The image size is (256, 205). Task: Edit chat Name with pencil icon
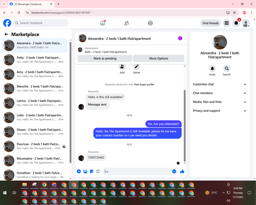(137, 67)
